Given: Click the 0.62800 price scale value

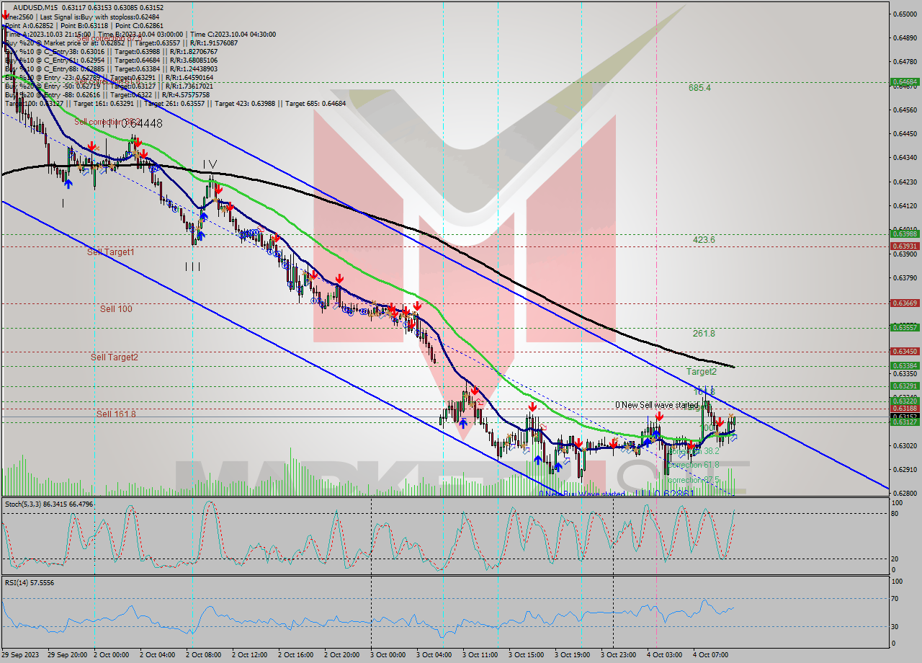Looking at the screenshot, I should [905, 494].
